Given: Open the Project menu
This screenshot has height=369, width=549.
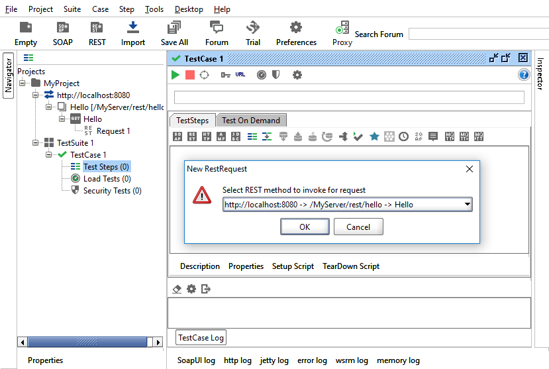Looking at the screenshot, I should [x=40, y=9].
